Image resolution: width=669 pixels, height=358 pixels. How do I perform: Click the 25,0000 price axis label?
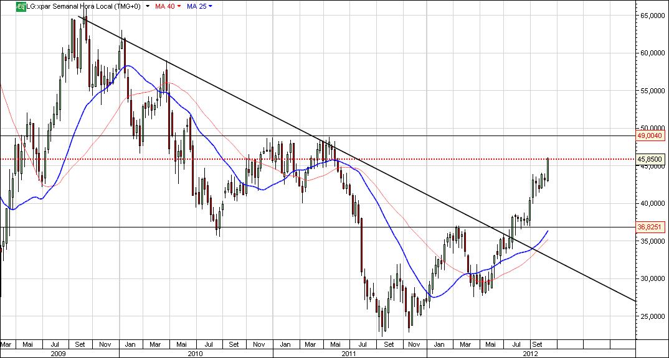click(x=652, y=316)
